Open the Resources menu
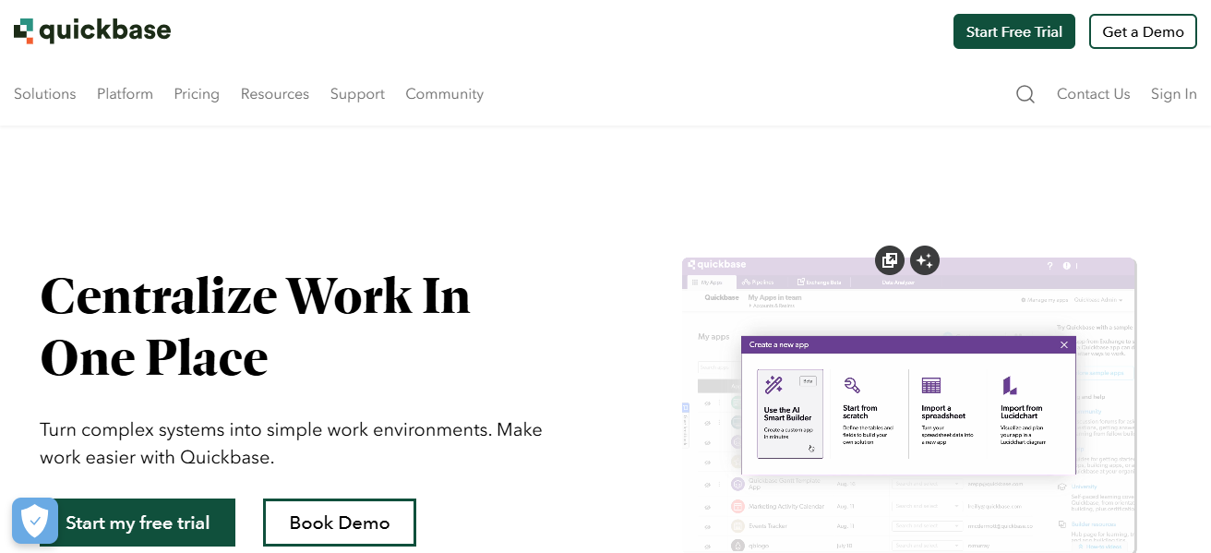Viewport: 1211px width, 553px height. pyautogui.click(x=275, y=94)
